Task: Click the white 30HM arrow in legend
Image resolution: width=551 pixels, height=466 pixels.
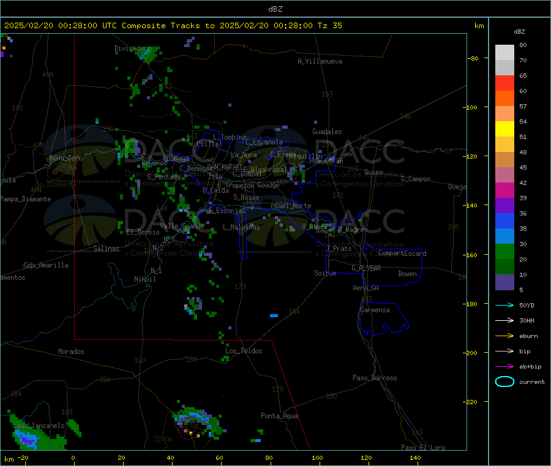Action: [504, 320]
